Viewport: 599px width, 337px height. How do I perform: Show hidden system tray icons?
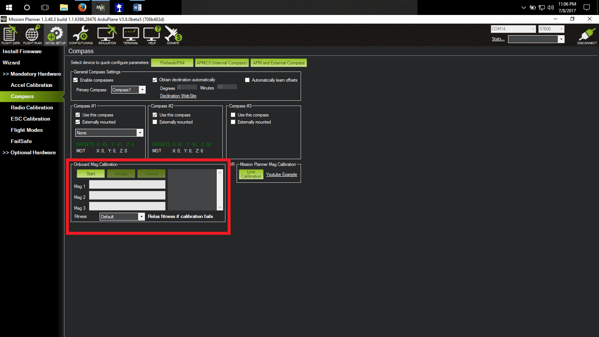coord(524,7)
